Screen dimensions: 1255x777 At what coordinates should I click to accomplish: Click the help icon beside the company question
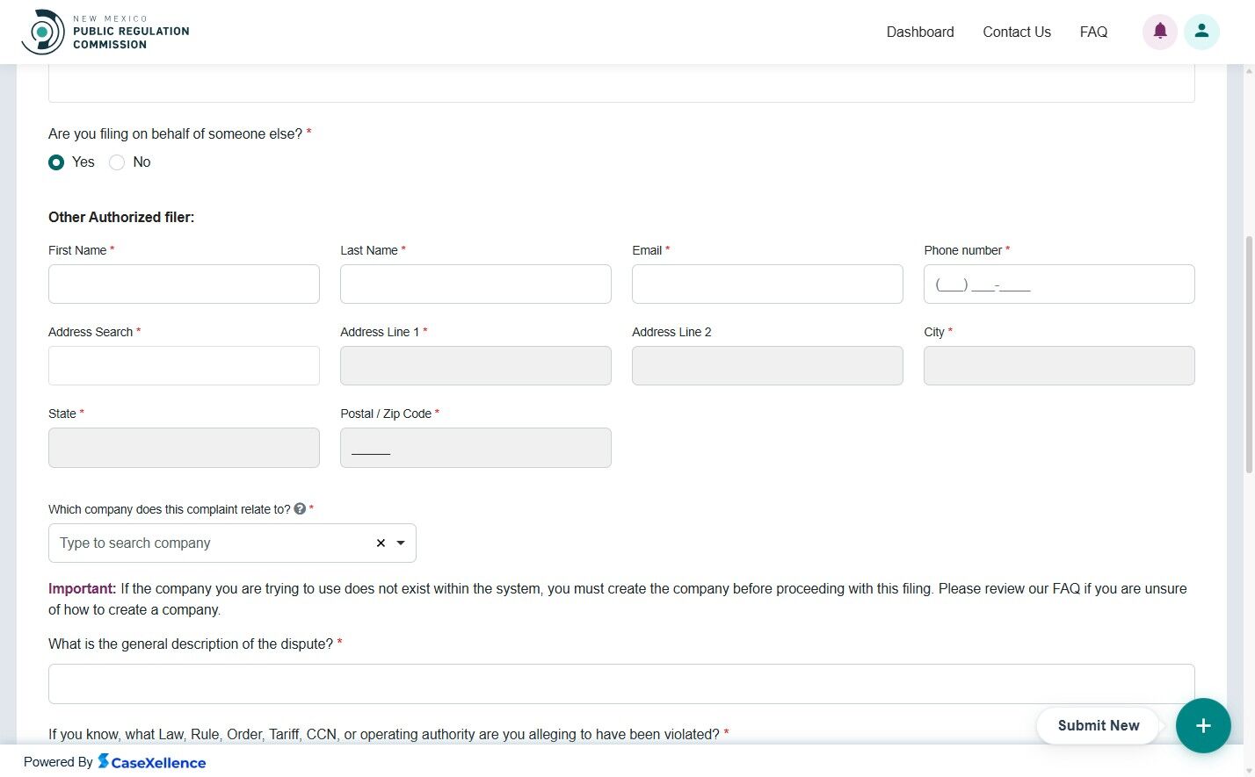(299, 508)
